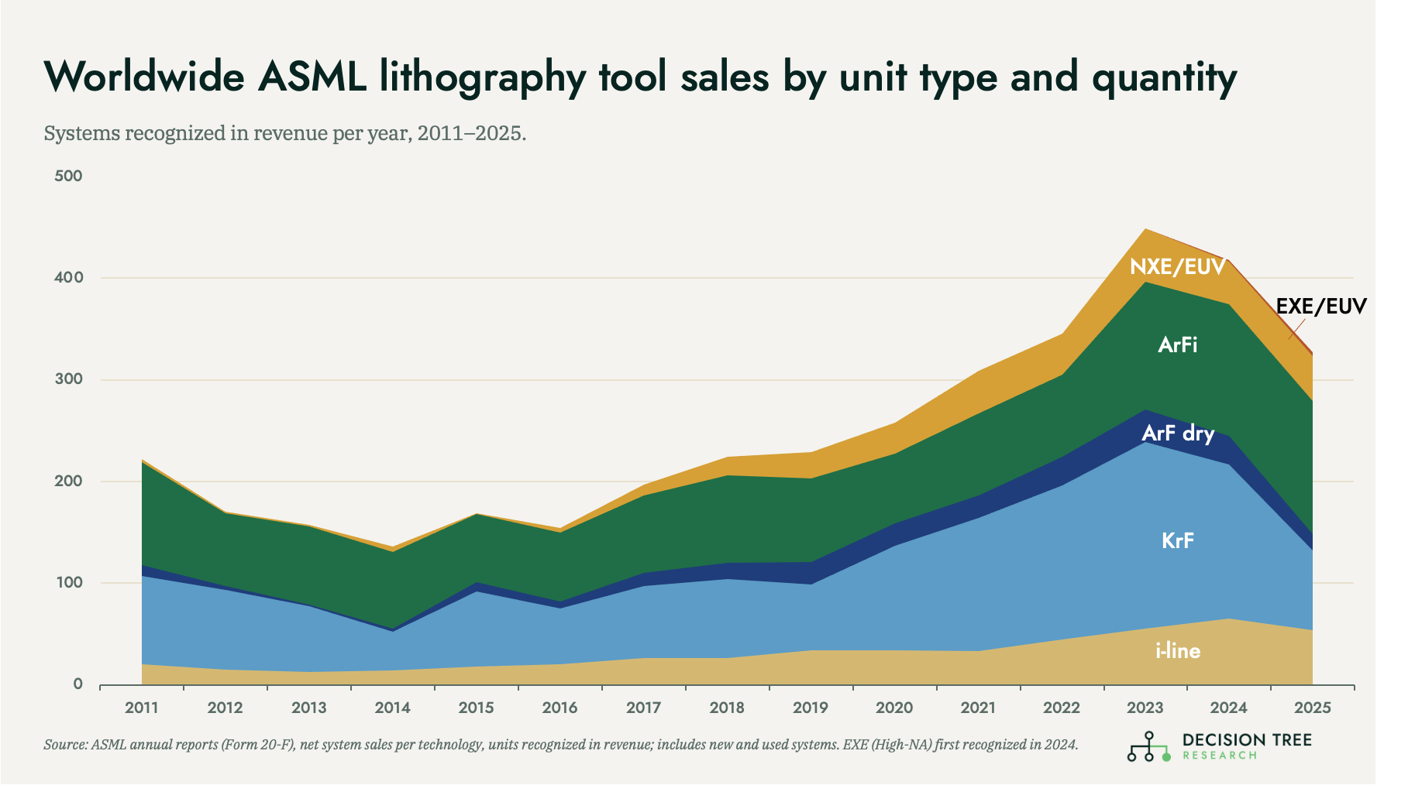Click the 300 y-axis label
This screenshot has width=1415, height=785.
coord(68,379)
